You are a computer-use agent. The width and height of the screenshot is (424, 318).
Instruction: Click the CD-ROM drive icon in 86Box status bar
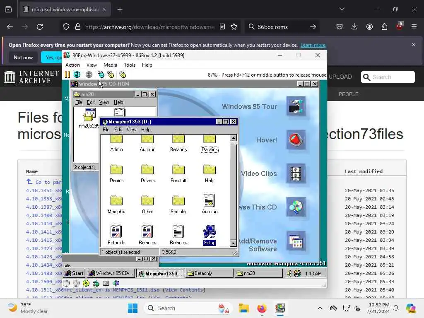click(86, 283)
